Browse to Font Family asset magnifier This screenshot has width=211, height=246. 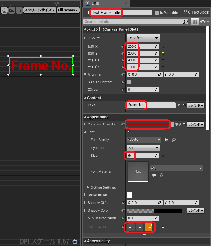174,140
